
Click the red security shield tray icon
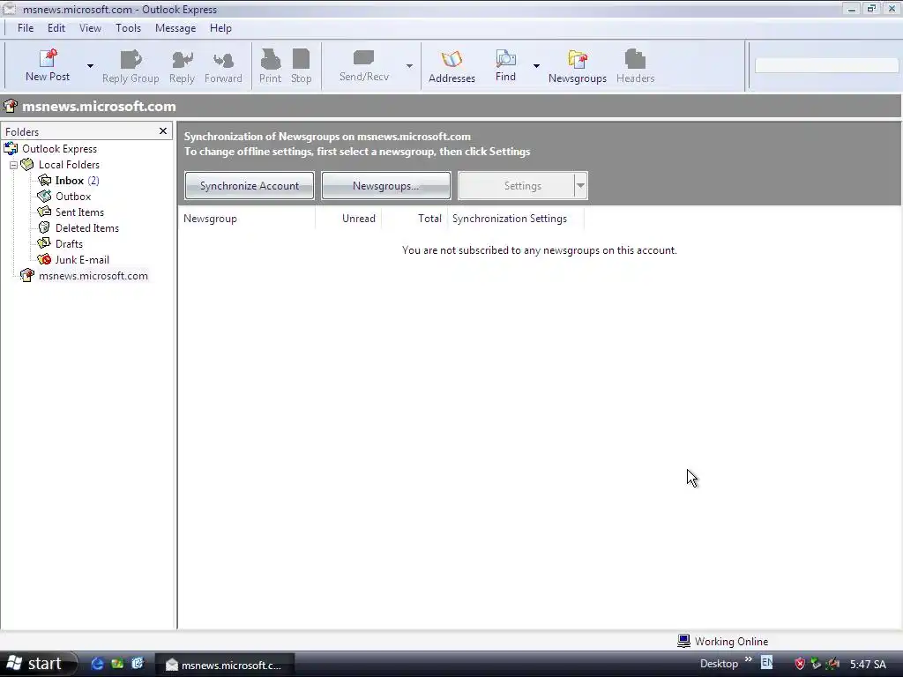(x=799, y=664)
